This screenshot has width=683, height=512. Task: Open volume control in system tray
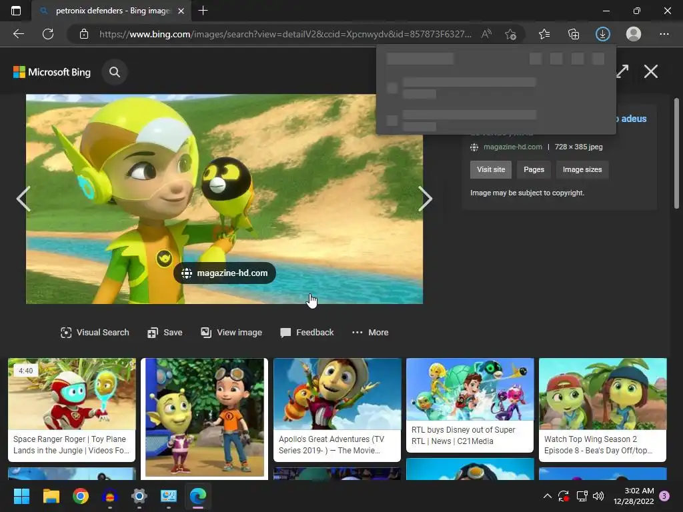pyautogui.click(x=598, y=496)
